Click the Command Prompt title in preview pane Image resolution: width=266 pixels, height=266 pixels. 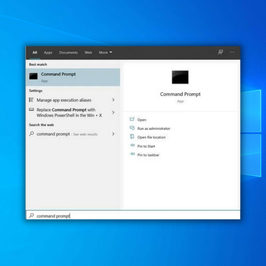tap(180, 94)
